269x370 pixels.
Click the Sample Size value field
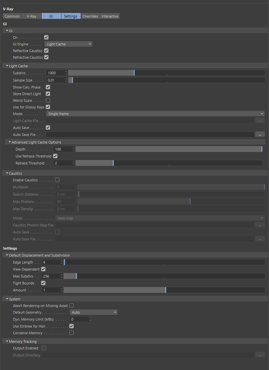(x=55, y=80)
